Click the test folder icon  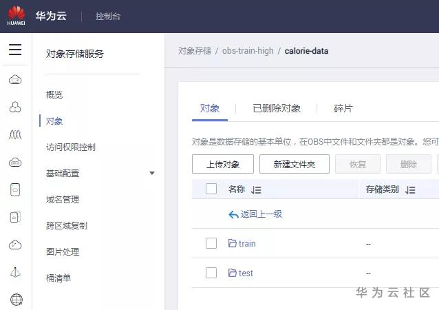click(233, 272)
